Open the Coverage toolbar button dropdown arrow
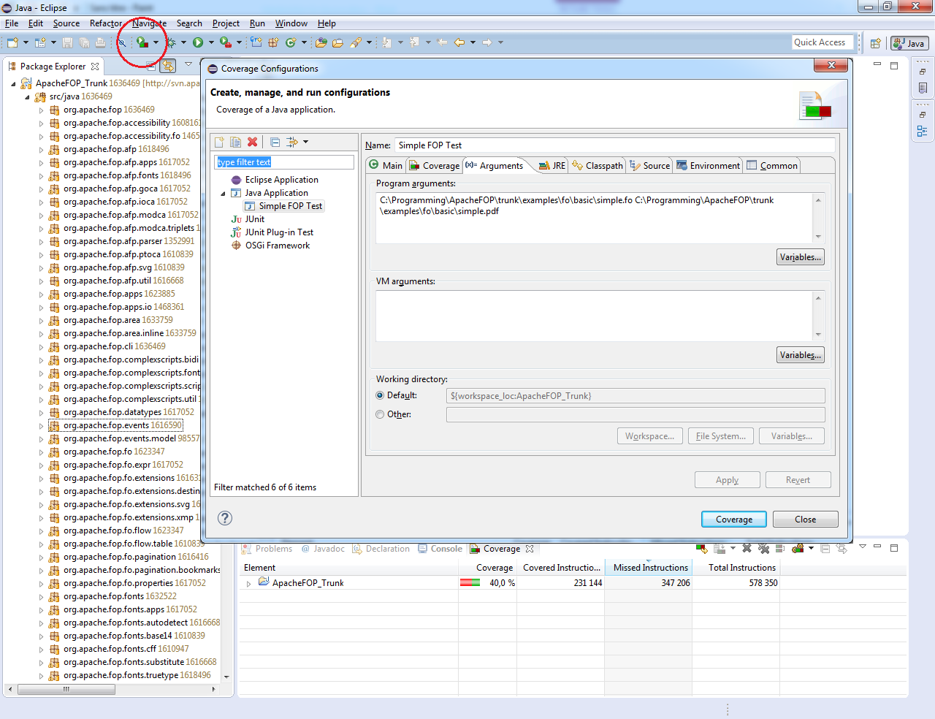 click(x=156, y=42)
